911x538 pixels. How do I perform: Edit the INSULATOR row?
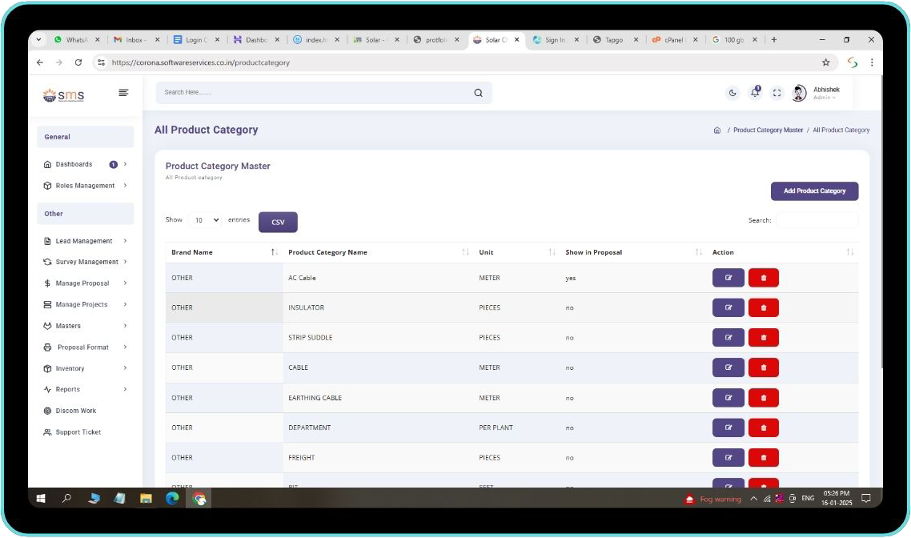point(728,307)
